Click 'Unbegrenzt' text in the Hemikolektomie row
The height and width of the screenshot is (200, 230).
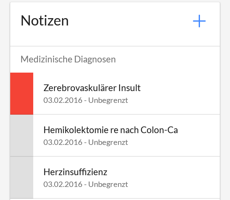pyautogui.click(x=108, y=142)
